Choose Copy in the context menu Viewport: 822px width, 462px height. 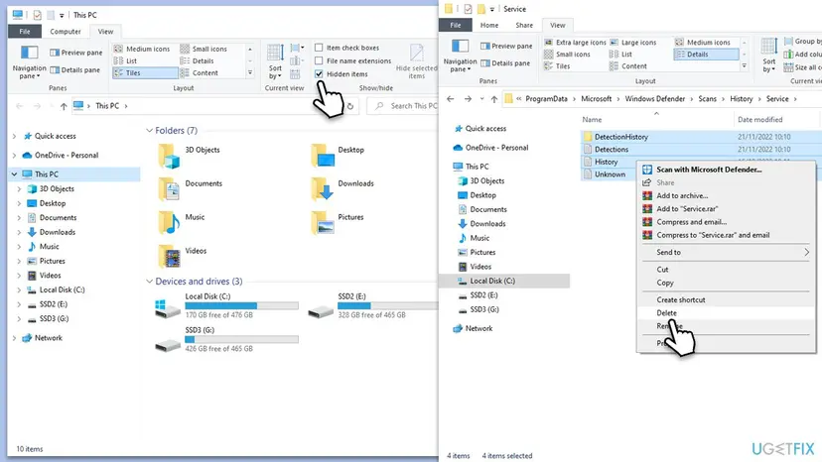coord(726,283)
